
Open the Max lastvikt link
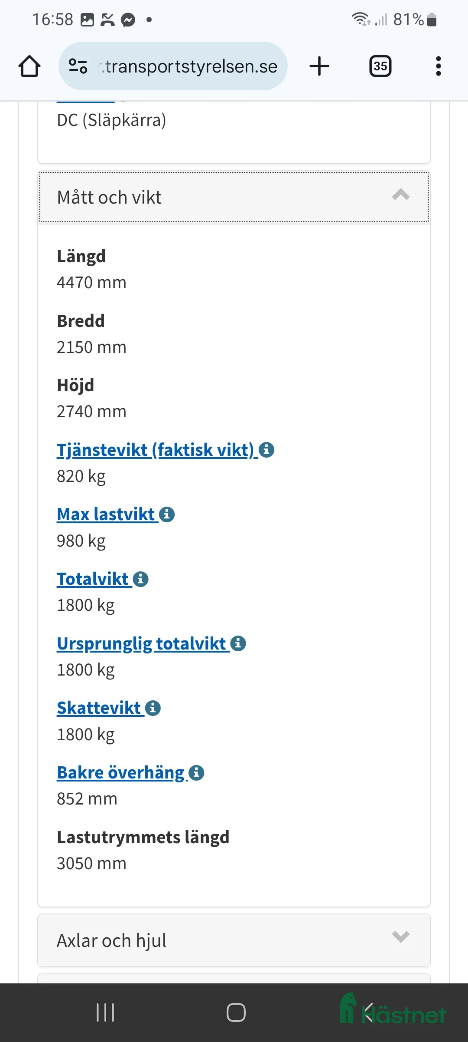106,514
